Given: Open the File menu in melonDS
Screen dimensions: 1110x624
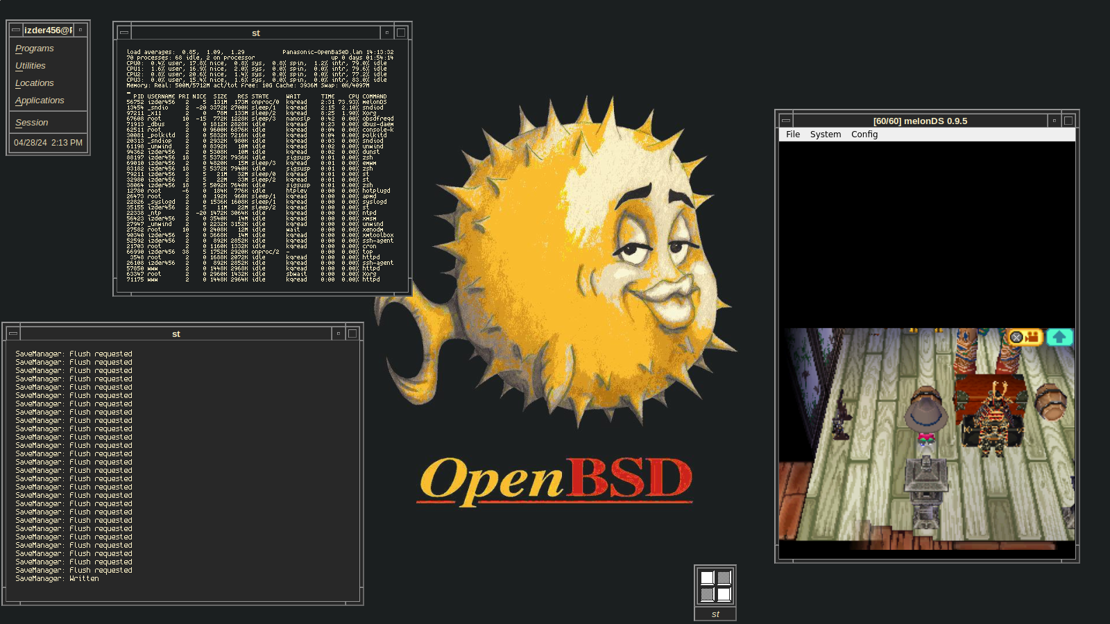Looking at the screenshot, I should 793,135.
